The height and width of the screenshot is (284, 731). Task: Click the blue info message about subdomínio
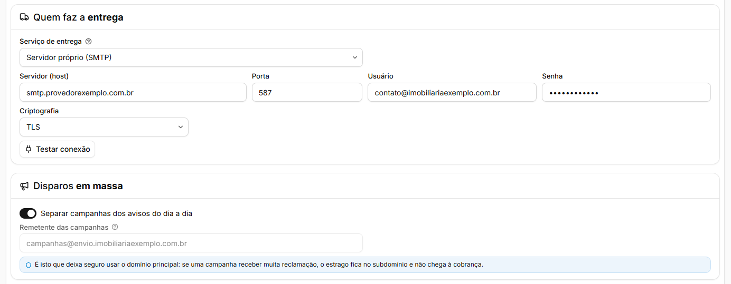[x=365, y=265]
